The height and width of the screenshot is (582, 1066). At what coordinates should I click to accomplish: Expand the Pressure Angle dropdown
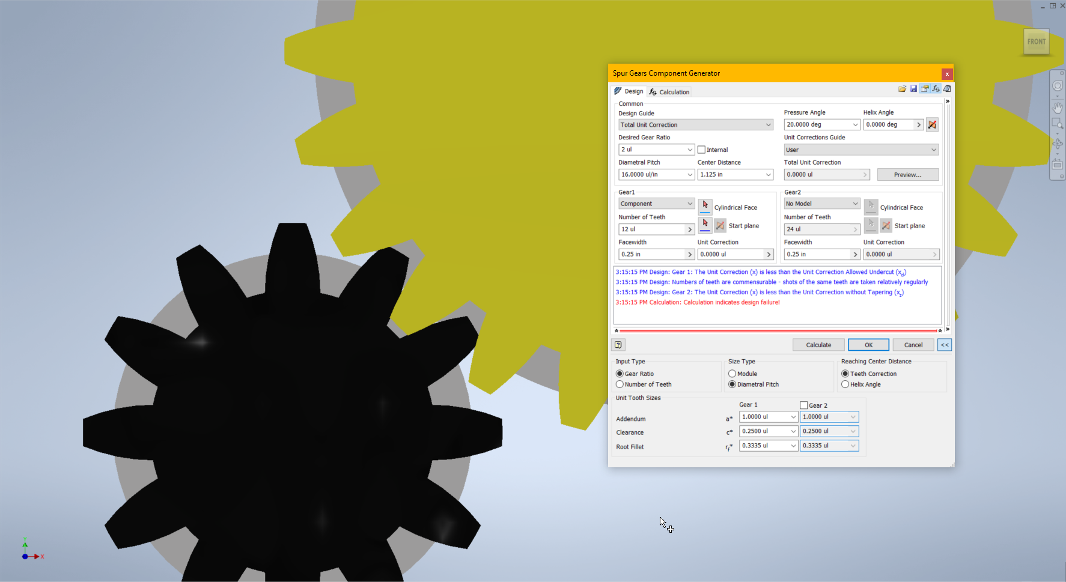coord(855,125)
